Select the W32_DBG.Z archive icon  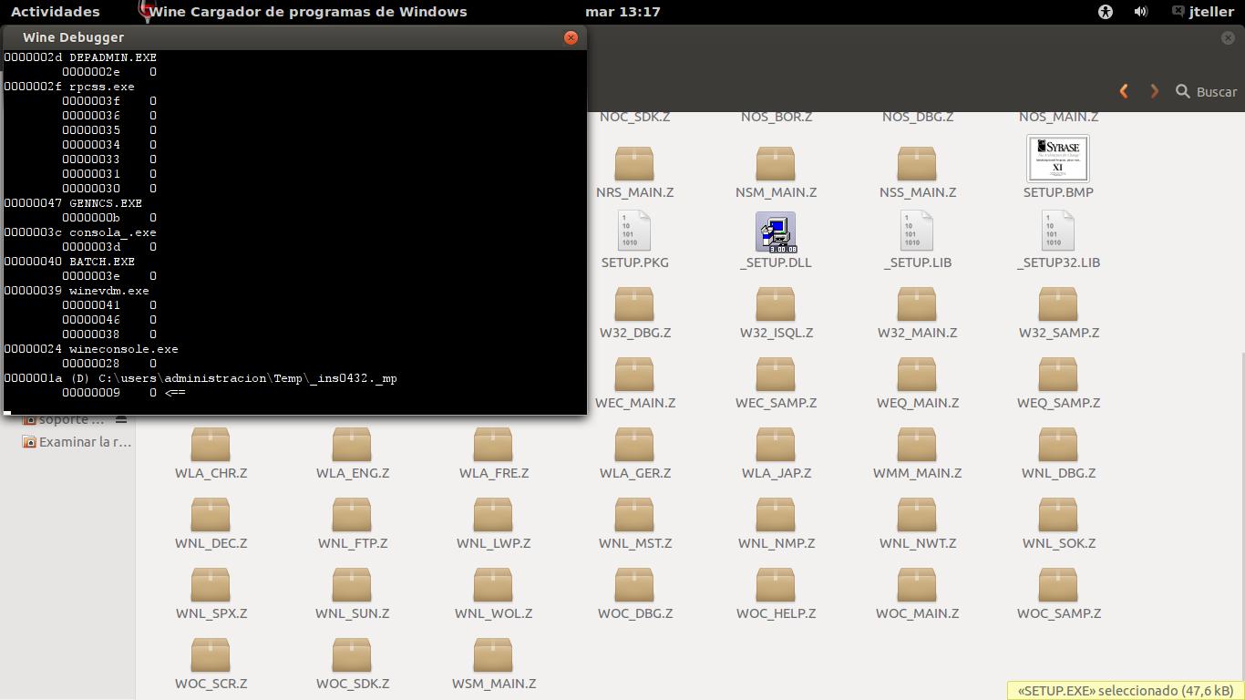[634, 304]
